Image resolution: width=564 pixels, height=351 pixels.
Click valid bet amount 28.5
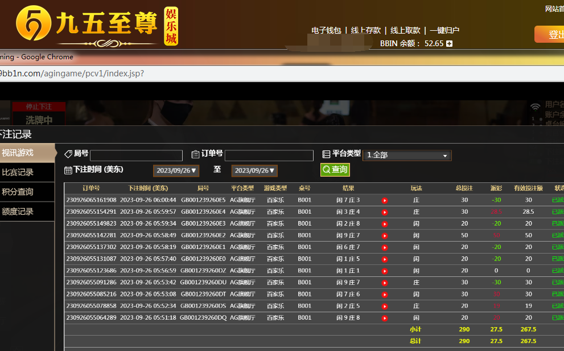tap(528, 211)
